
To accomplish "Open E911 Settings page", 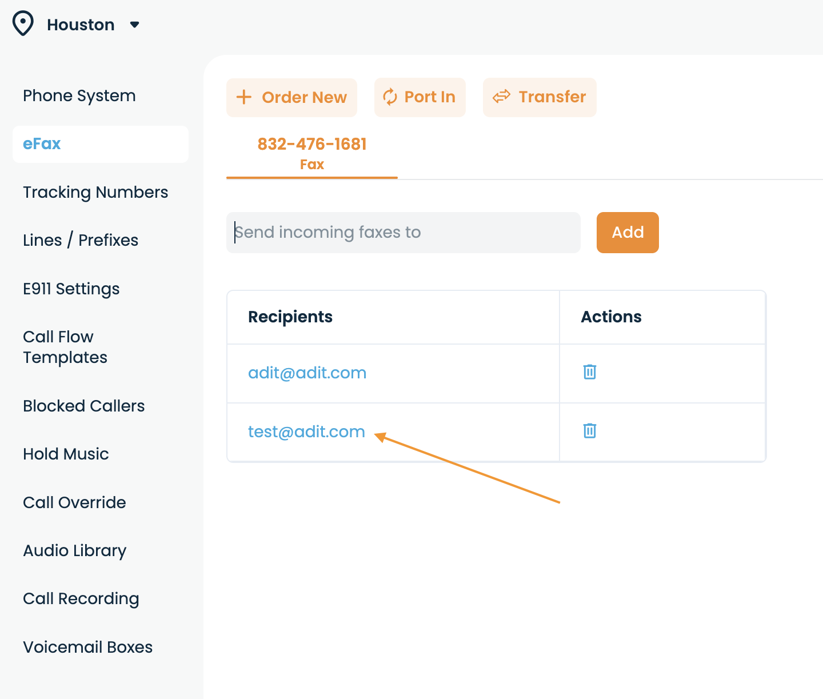I will [71, 289].
